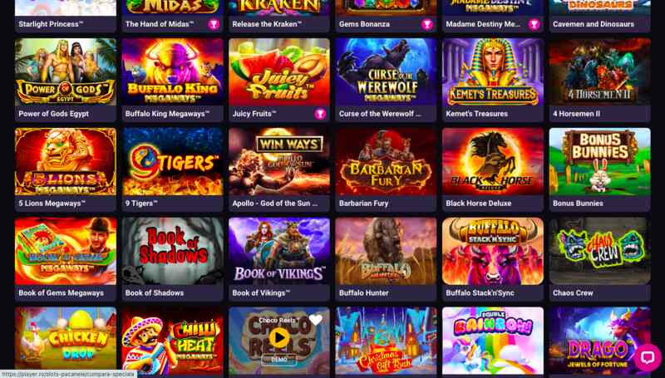Screen dimensions: 665x378
Task: Click the trophy badge on Madame Destiny Megaways
Action: tap(534, 24)
